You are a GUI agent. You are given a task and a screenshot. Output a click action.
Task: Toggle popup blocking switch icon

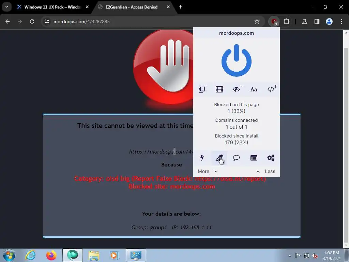(202, 89)
